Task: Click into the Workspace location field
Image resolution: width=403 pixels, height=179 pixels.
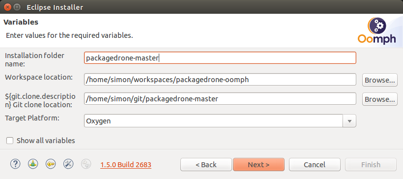Action: click(x=220, y=80)
